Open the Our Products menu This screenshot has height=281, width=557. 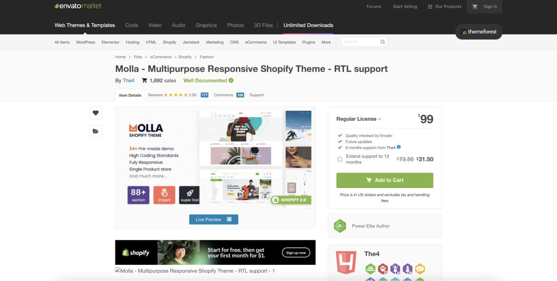[x=444, y=6]
